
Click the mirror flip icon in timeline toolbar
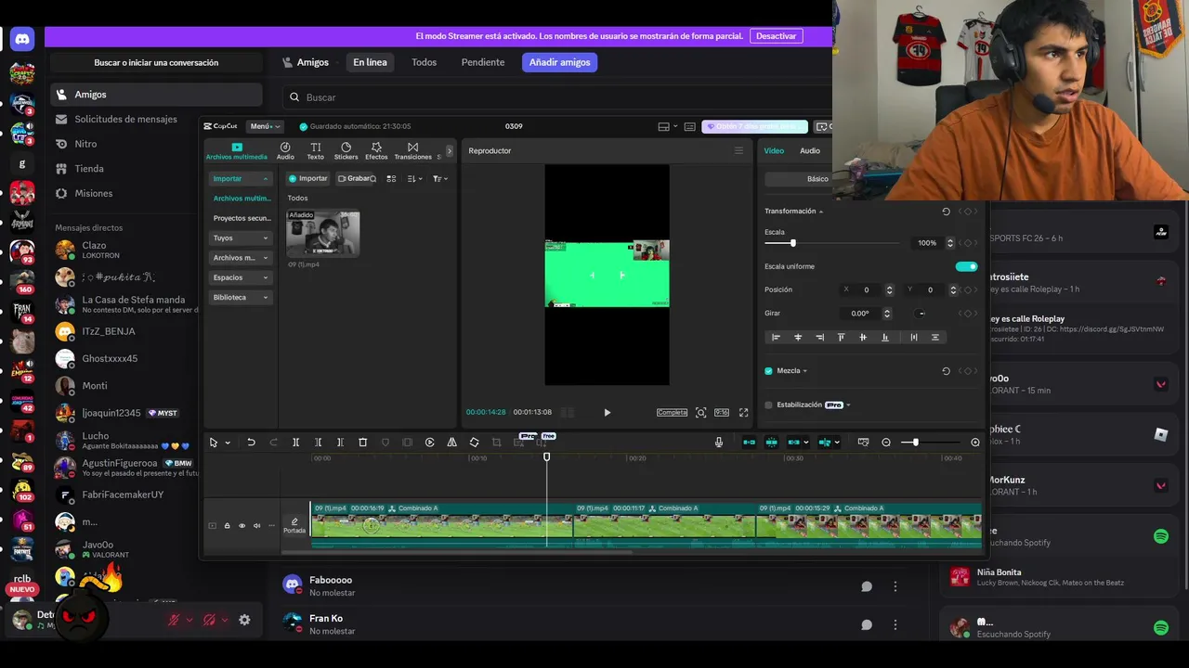pyautogui.click(x=451, y=443)
